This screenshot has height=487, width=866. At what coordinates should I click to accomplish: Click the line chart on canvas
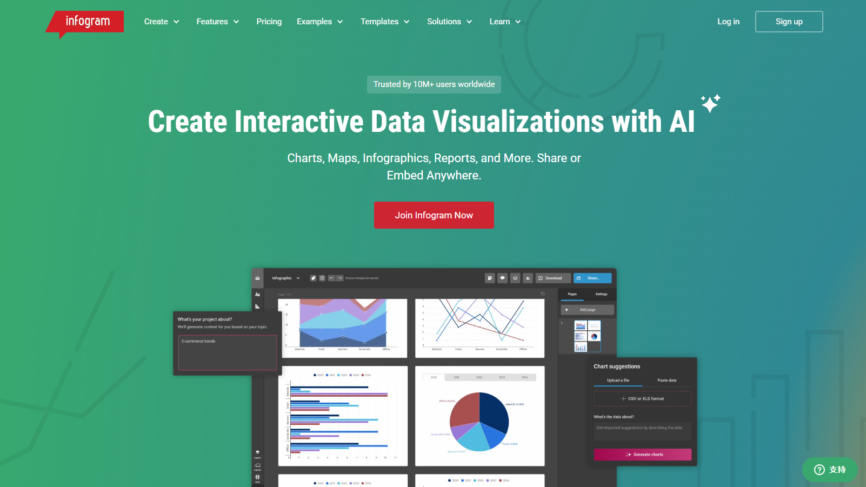click(x=479, y=328)
